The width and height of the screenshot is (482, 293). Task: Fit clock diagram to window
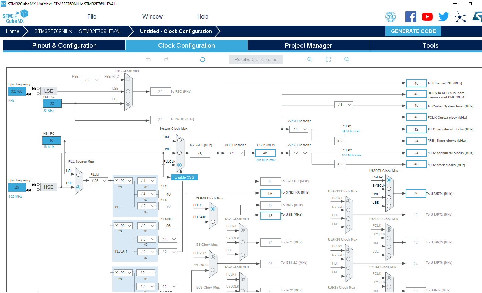[x=328, y=59]
